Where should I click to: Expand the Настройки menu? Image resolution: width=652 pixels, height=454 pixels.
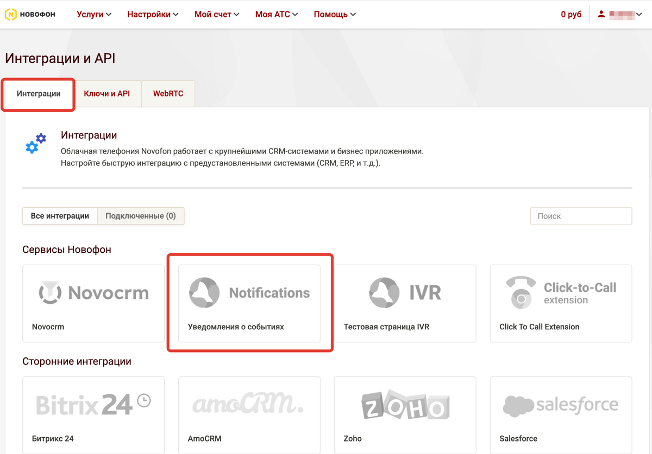pyautogui.click(x=153, y=15)
